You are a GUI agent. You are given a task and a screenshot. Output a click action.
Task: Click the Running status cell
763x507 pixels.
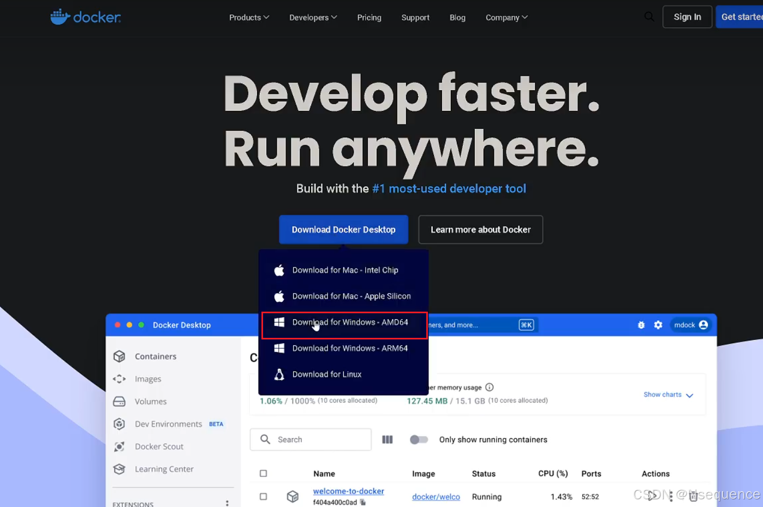click(x=487, y=497)
